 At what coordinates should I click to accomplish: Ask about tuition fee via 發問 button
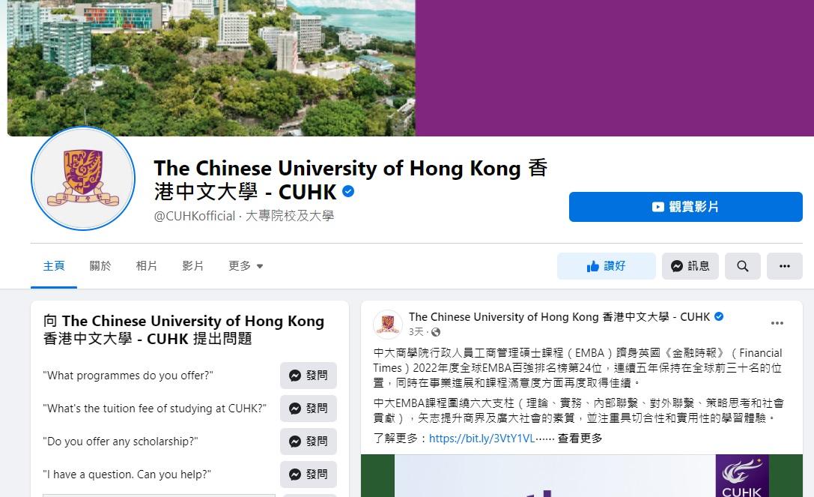309,409
